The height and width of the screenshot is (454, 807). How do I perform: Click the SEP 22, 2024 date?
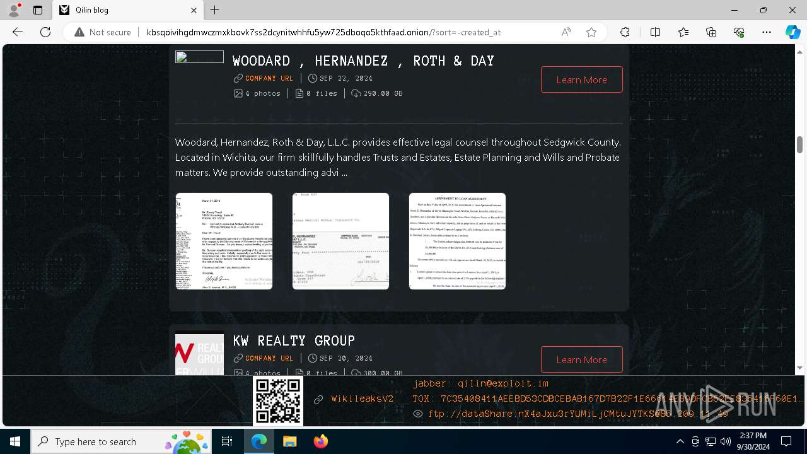pyautogui.click(x=346, y=78)
